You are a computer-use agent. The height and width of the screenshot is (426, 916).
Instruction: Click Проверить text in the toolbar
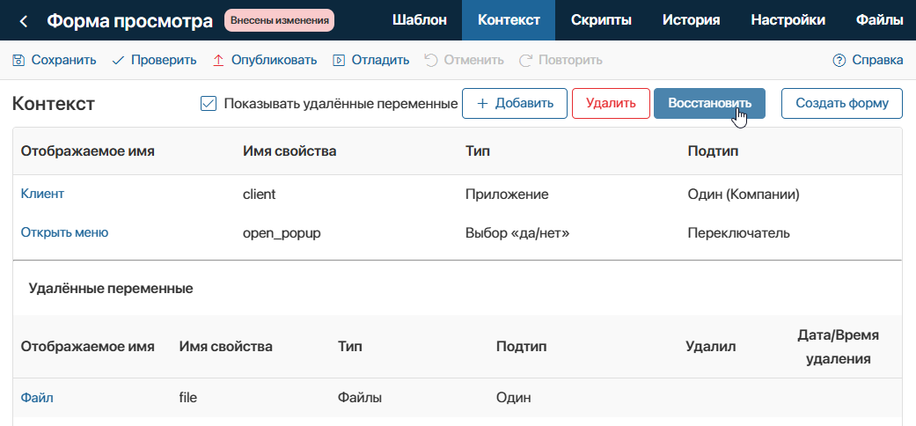pyautogui.click(x=164, y=60)
